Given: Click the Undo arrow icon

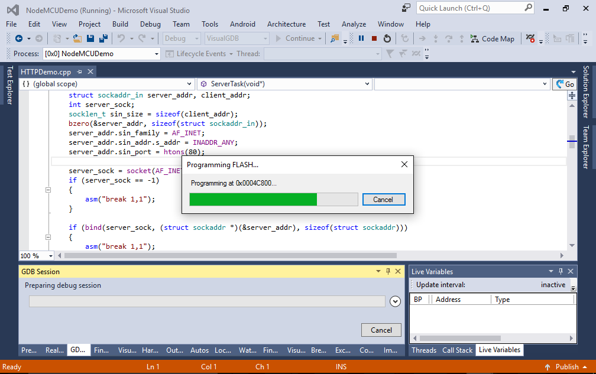Looking at the screenshot, I should click(121, 38).
